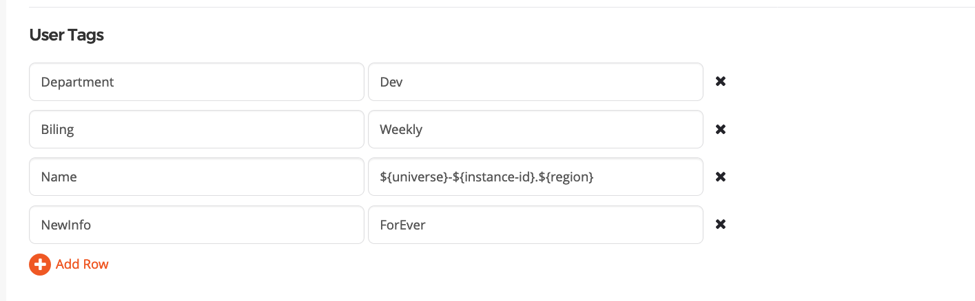Remove the Department tag row
Screen dimensions: 975x301
click(x=721, y=82)
